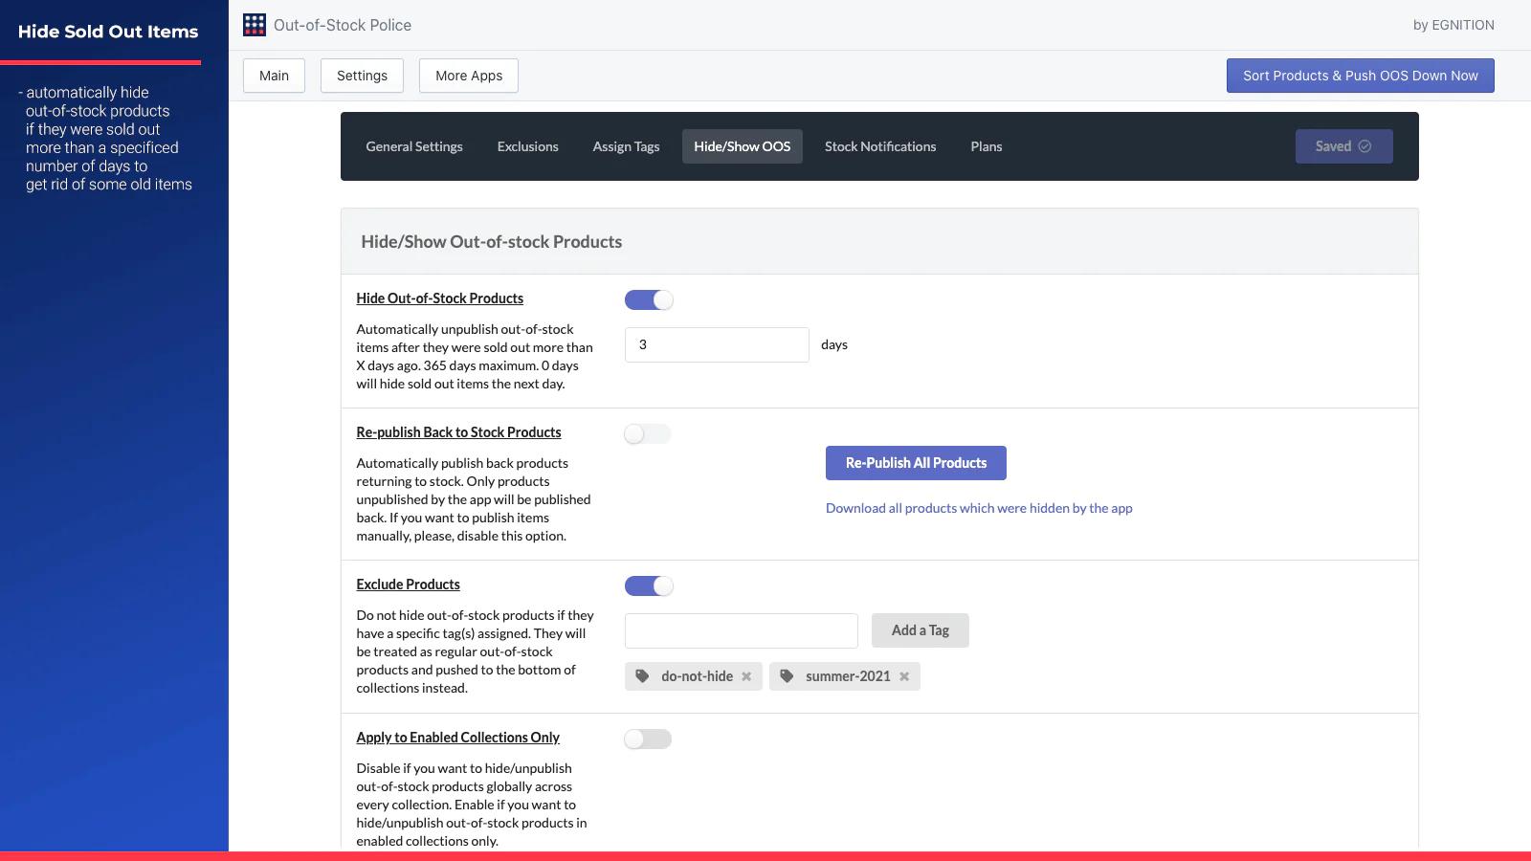Remove the summer-2021 tag
Screen dimensions: 1531x861
(x=904, y=676)
